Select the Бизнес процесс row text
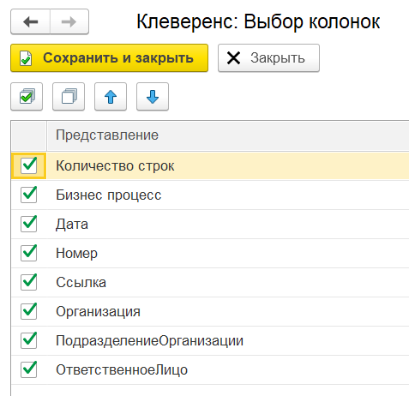409x396 pixels. click(x=109, y=195)
